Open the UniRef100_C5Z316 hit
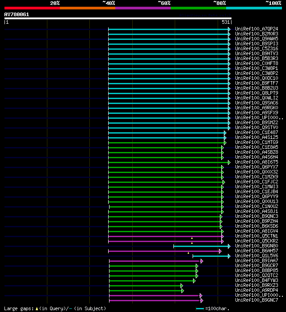 257,48
